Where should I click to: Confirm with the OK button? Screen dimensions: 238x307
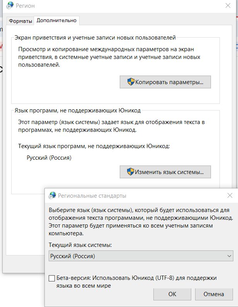[x=172, y=294]
